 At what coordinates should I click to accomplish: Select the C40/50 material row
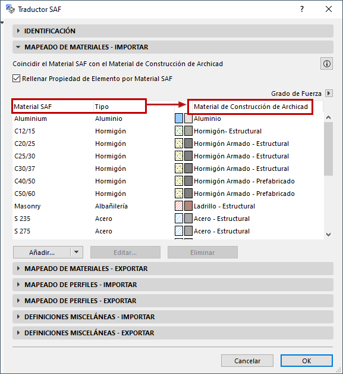tap(168, 181)
